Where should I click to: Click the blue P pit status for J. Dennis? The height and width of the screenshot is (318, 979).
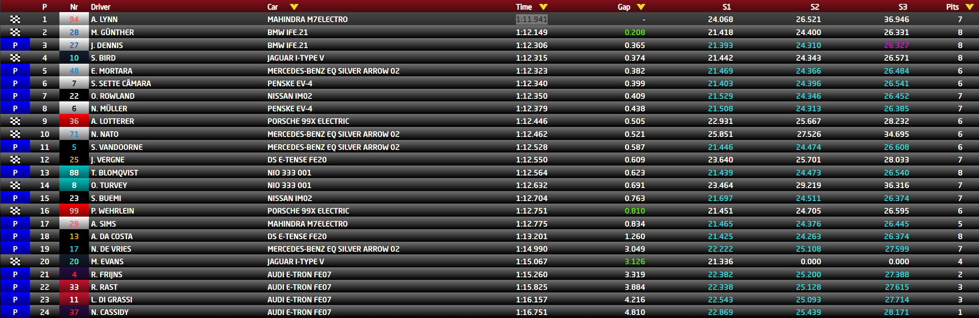tap(15, 45)
